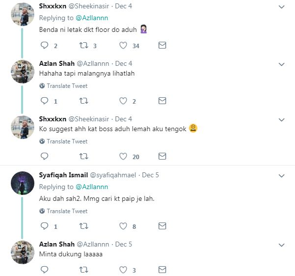Like the 'Ko suggest ahh' tweet
The image size is (295, 276).
(x=124, y=157)
